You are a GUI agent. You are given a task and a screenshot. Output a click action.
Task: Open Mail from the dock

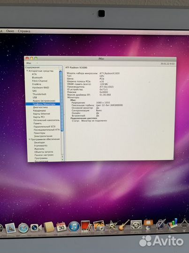tap(10, 228)
